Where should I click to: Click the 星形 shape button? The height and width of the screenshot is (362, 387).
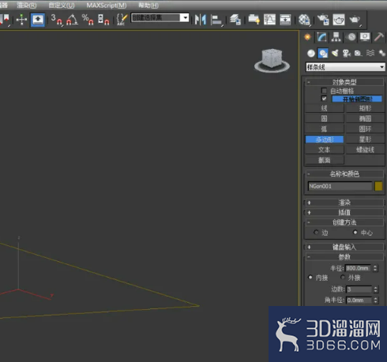click(x=365, y=139)
